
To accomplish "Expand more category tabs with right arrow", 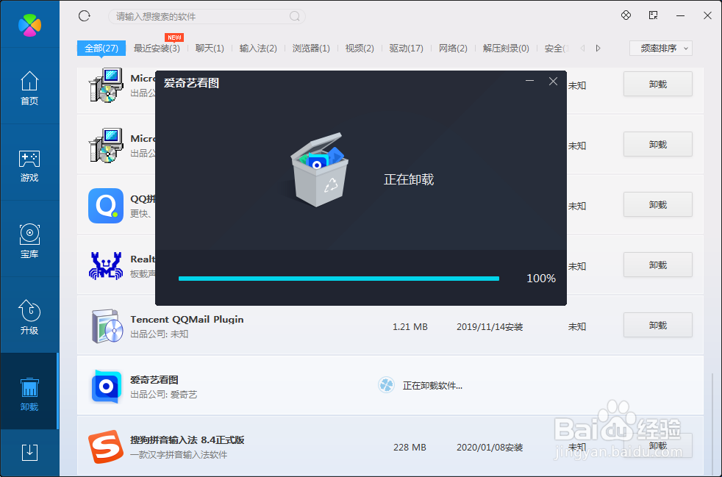I will (x=598, y=48).
